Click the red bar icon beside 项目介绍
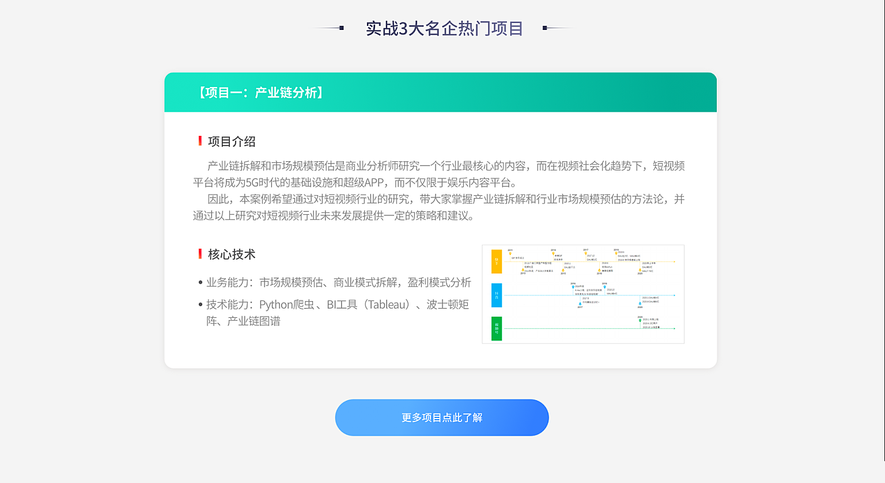The width and height of the screenshot is (885, 483). [200, 141]
